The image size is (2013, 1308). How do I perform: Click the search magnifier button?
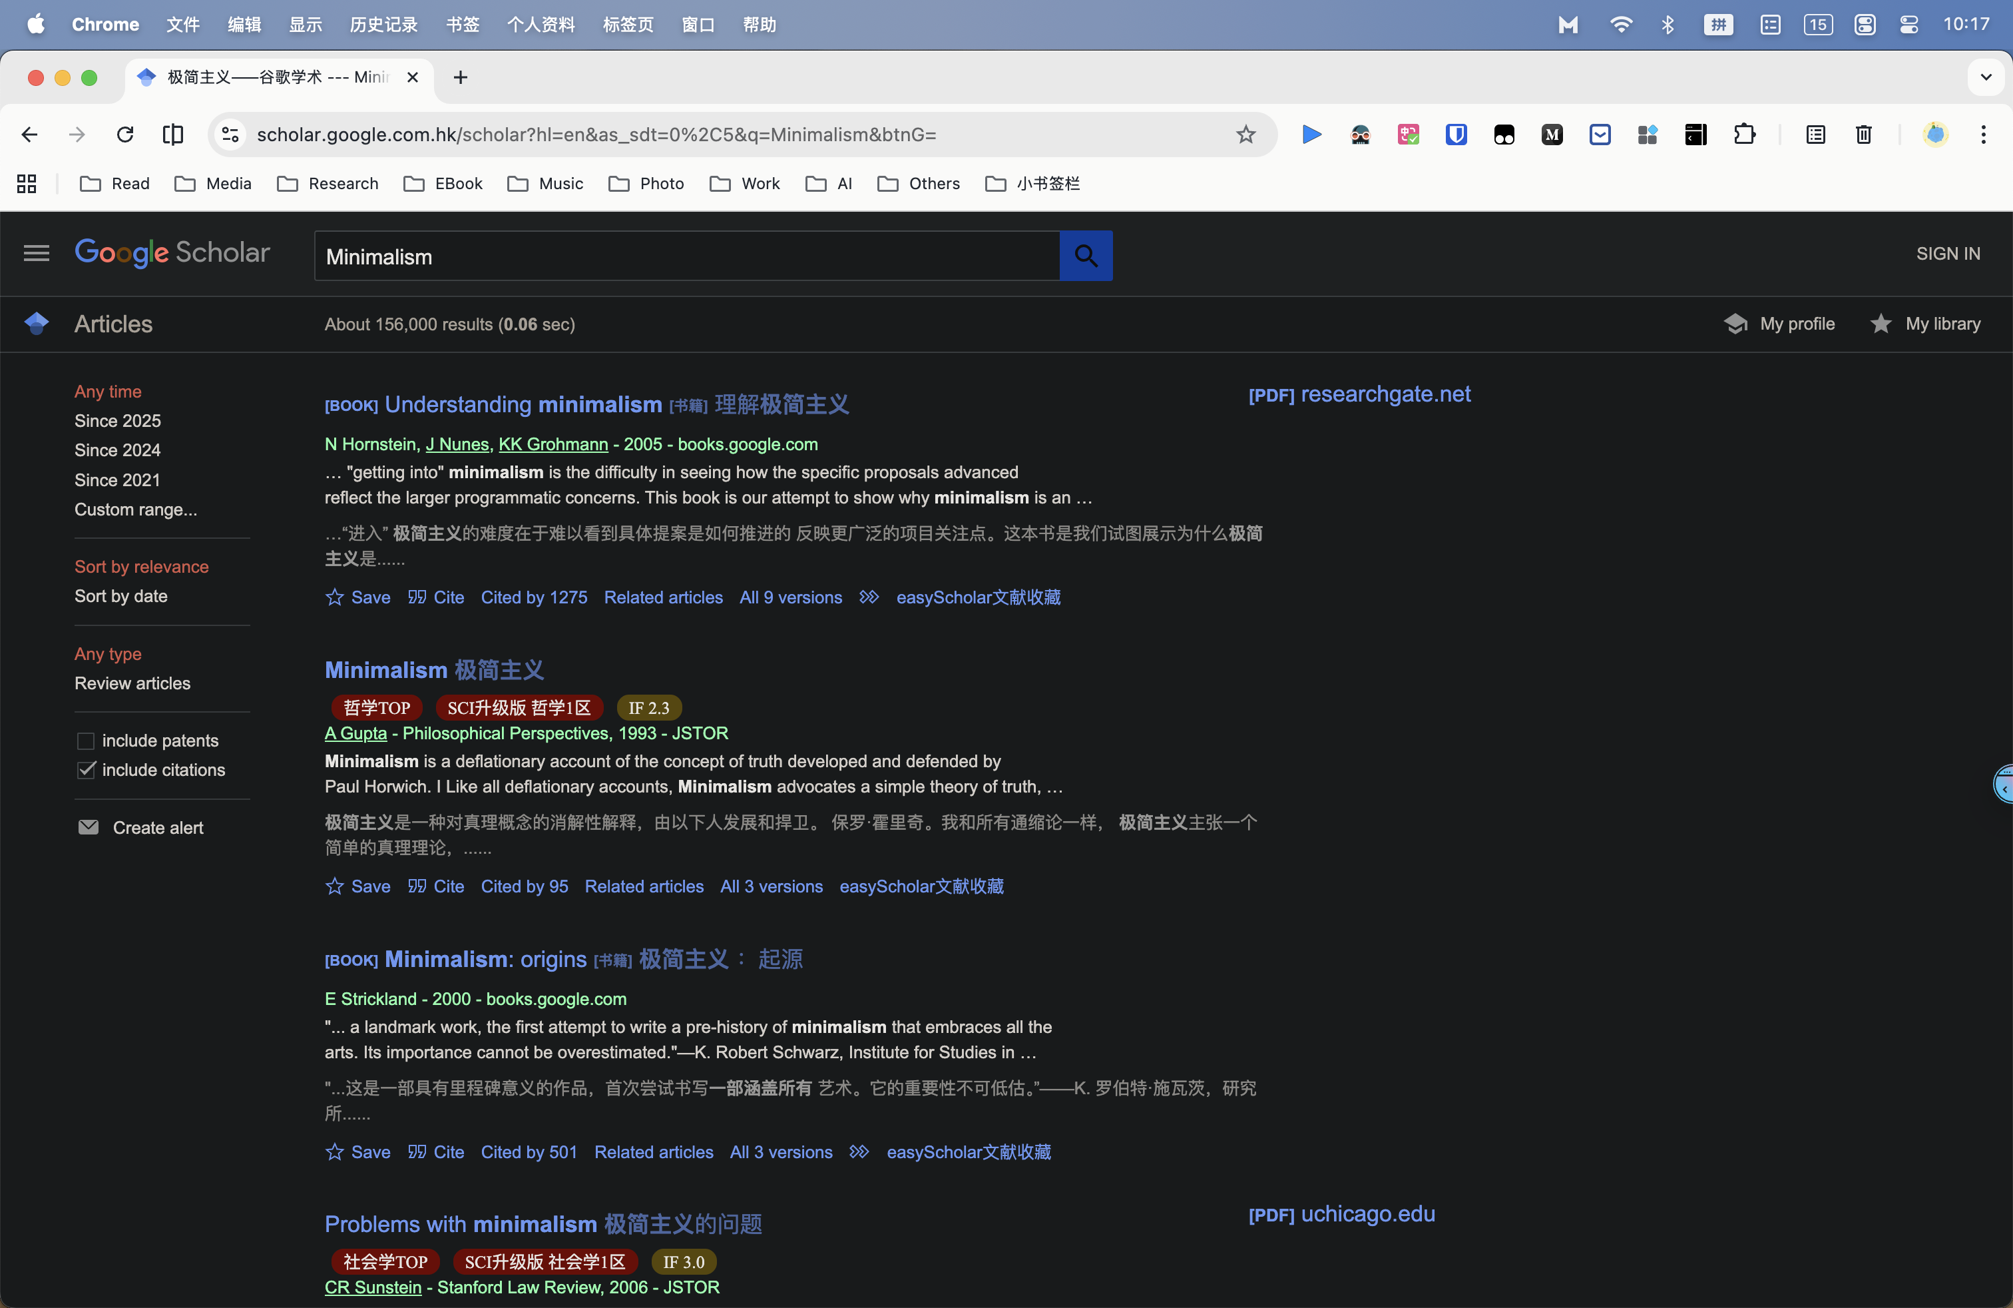click(x=1086, y=256)
